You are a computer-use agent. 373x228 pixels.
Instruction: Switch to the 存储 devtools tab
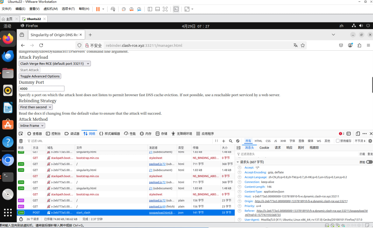pyautogui.click(x=162, y=134)
